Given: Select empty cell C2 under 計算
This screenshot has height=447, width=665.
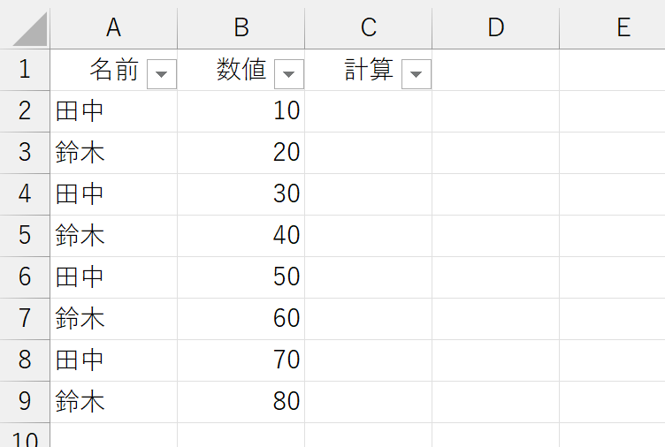Looking at the screenshot, I should [368, 111].
